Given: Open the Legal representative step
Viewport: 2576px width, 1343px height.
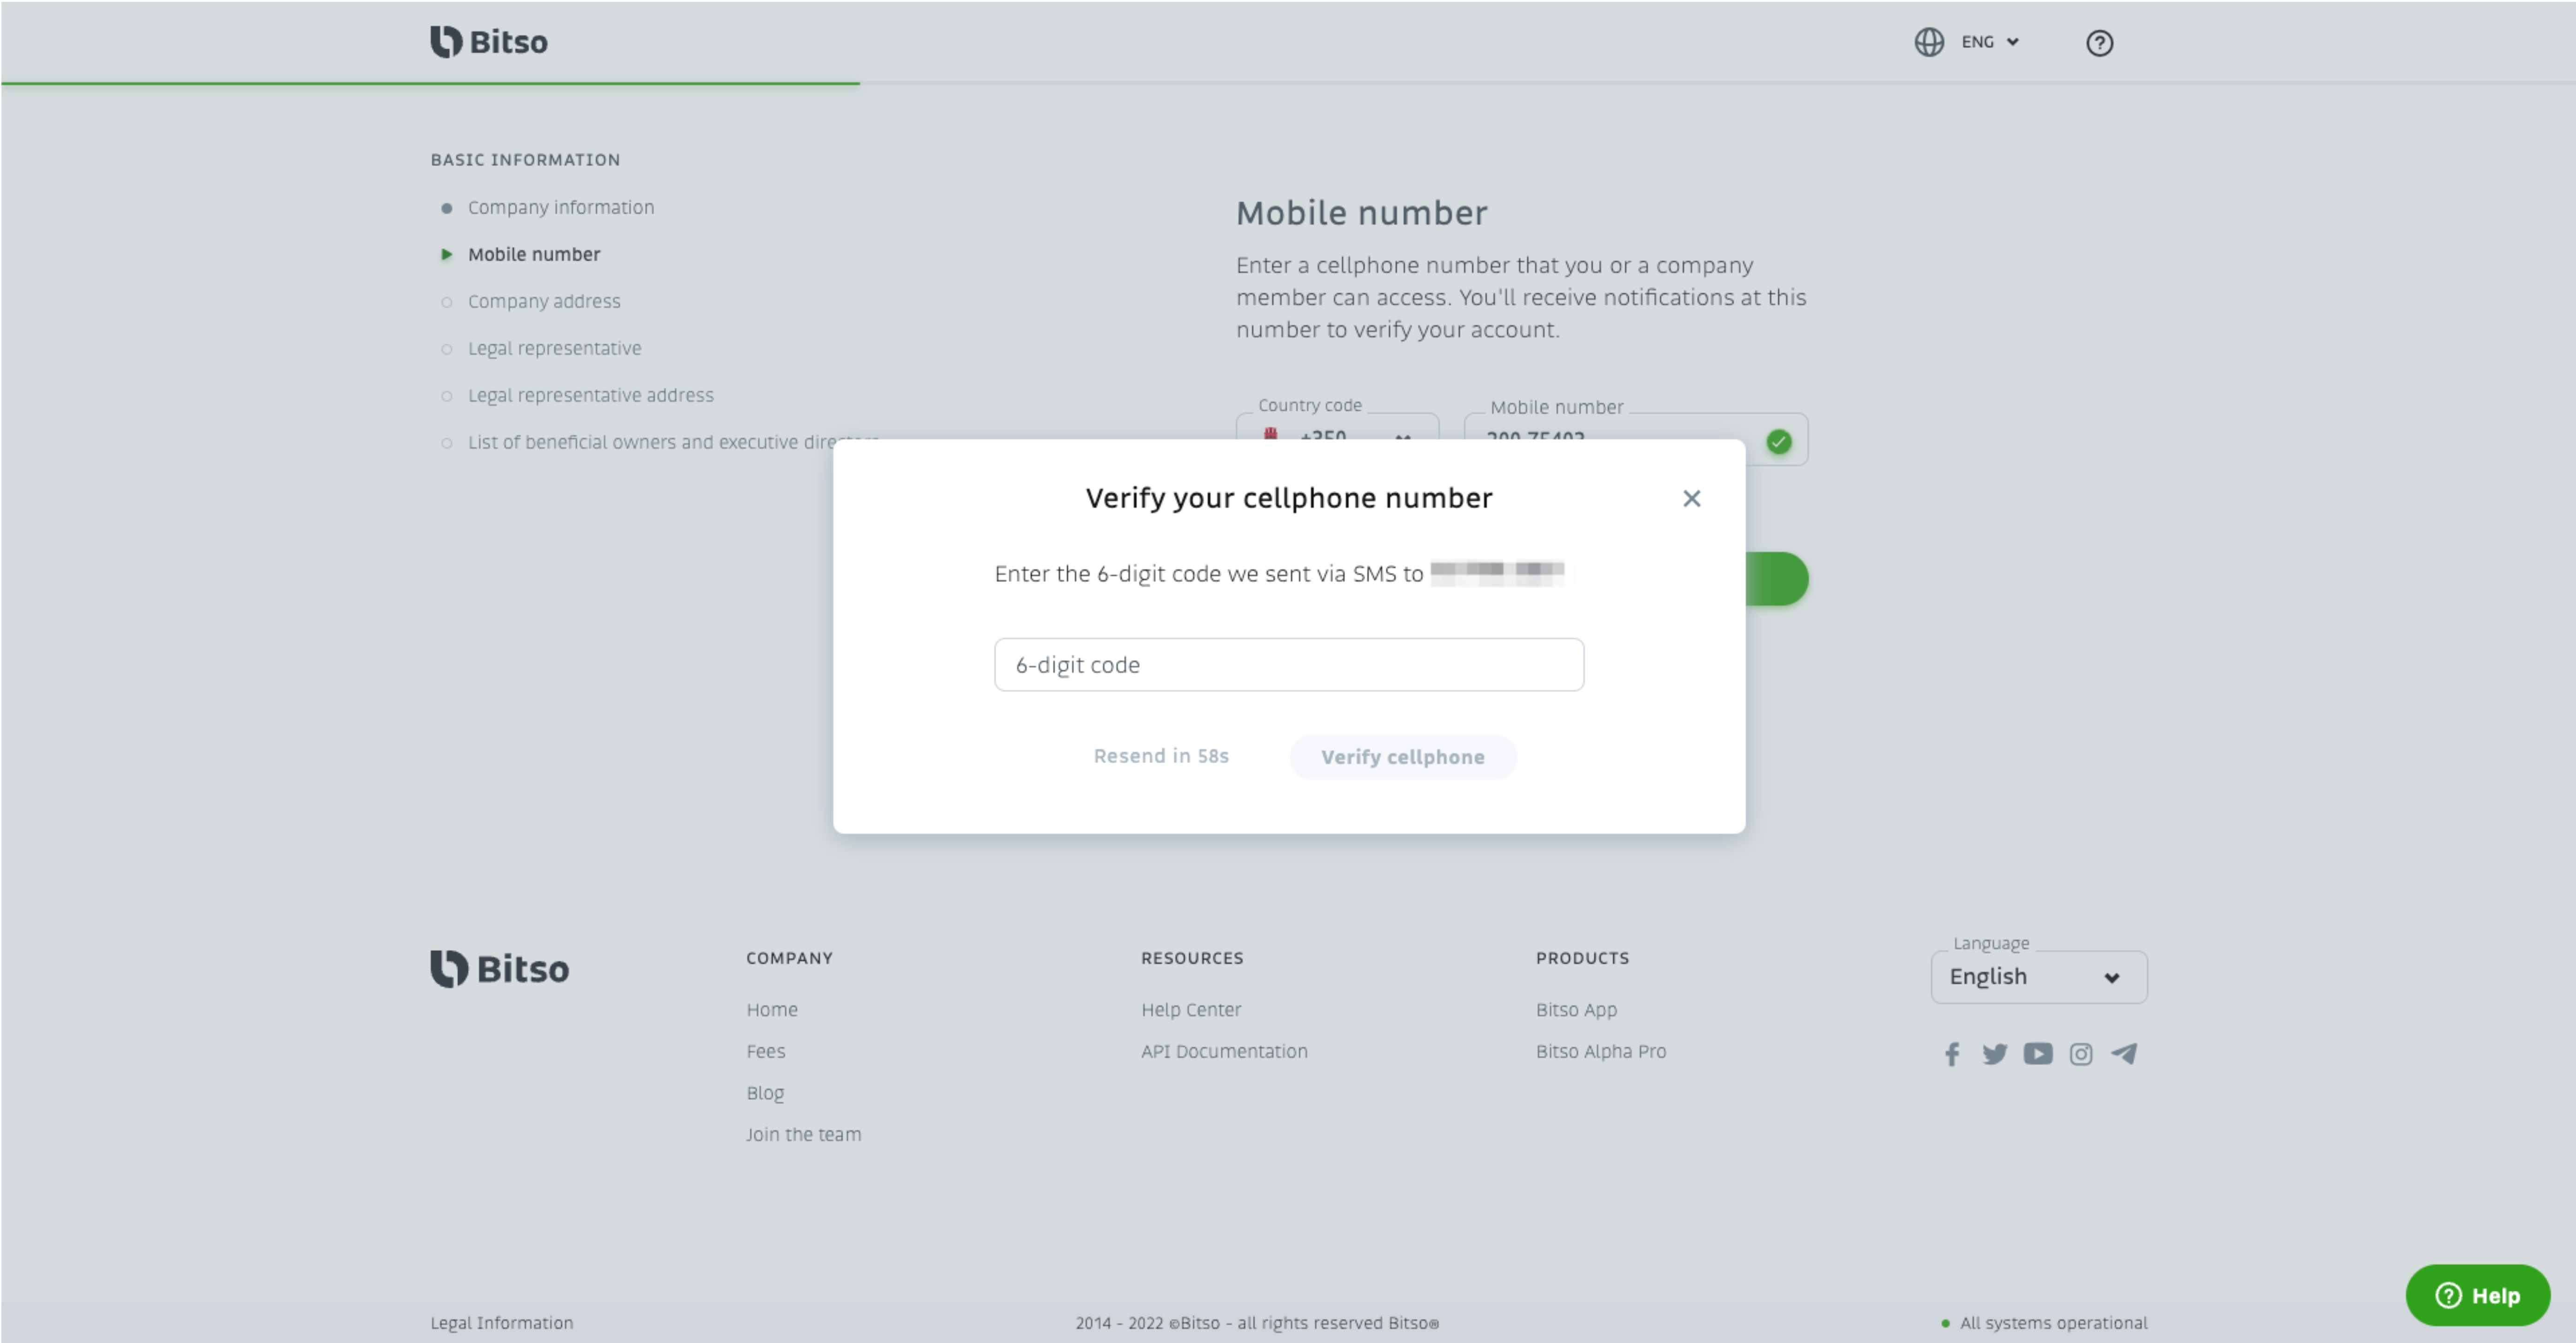Looking at the screenshot, I should (555, 348).
